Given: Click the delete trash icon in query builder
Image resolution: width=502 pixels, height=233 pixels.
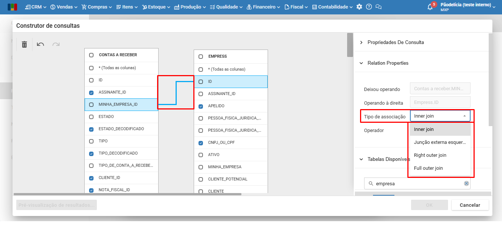Looking at the screenshot, I should (x=24, y=44).
